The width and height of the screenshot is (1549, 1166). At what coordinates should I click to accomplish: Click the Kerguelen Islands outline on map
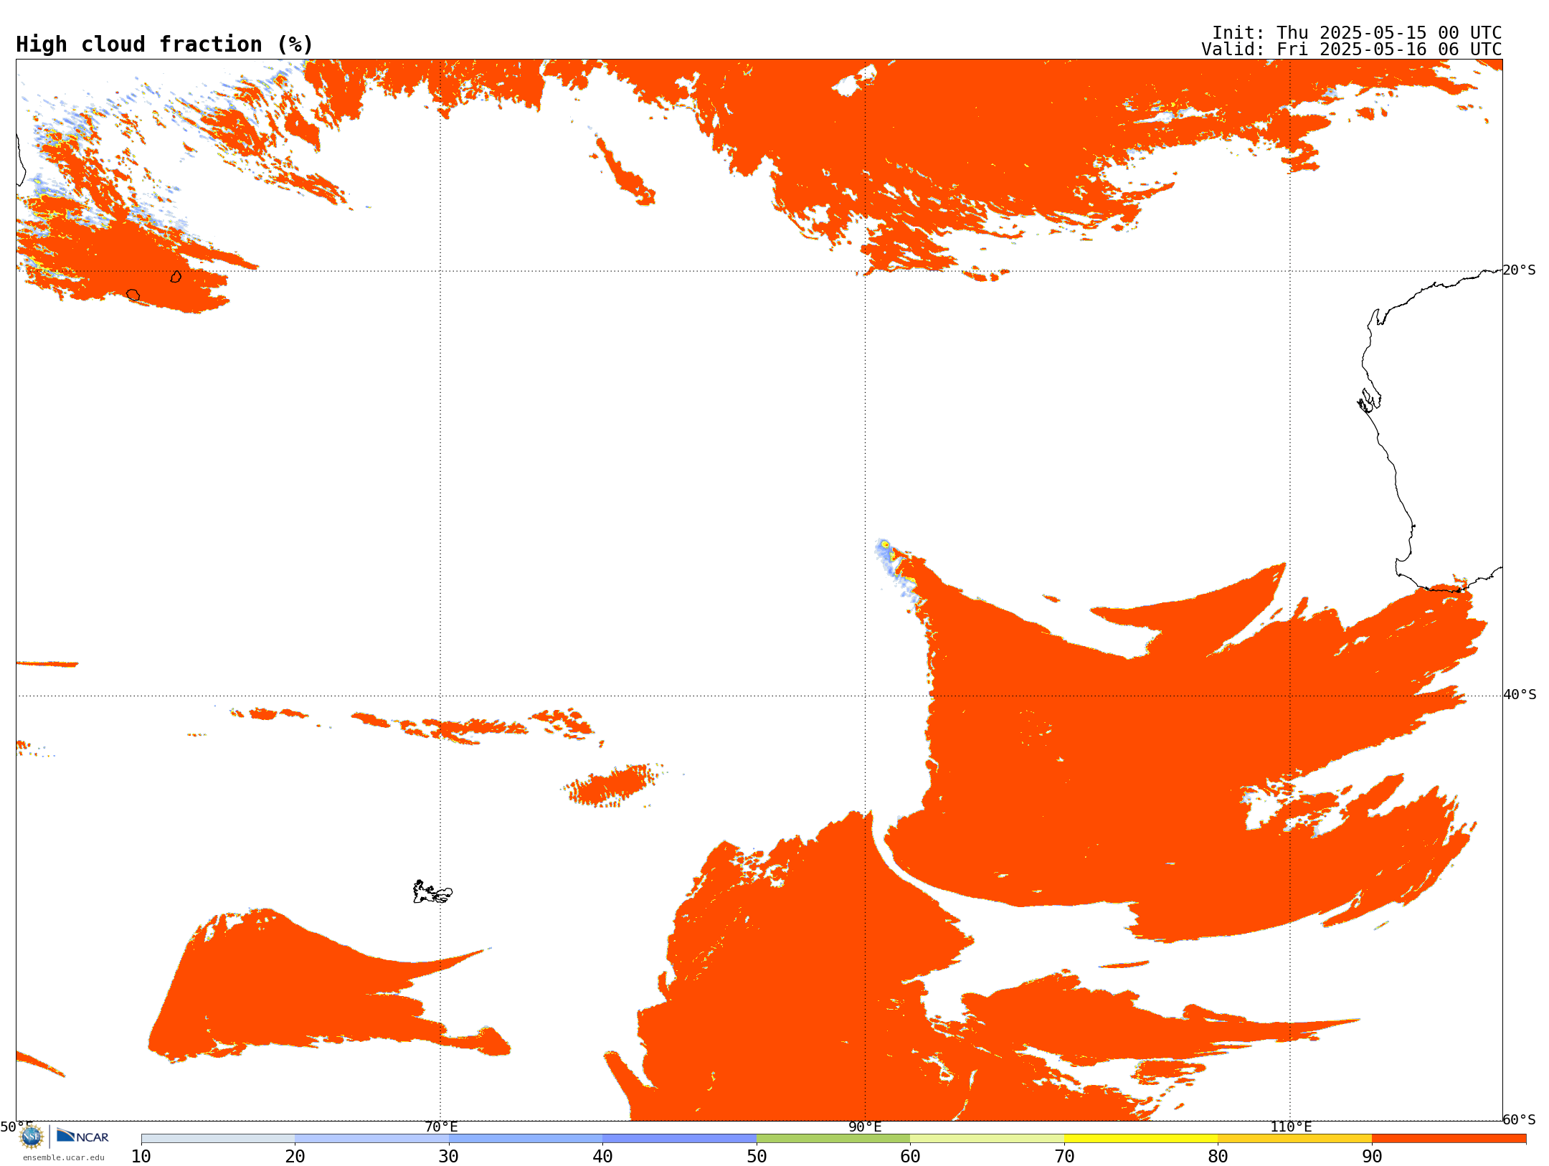(x=432, y=892)
